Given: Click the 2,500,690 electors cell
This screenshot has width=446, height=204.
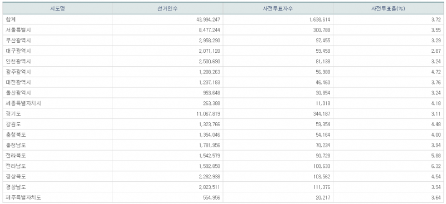Looking at the screenshot, I should (210, 62).
